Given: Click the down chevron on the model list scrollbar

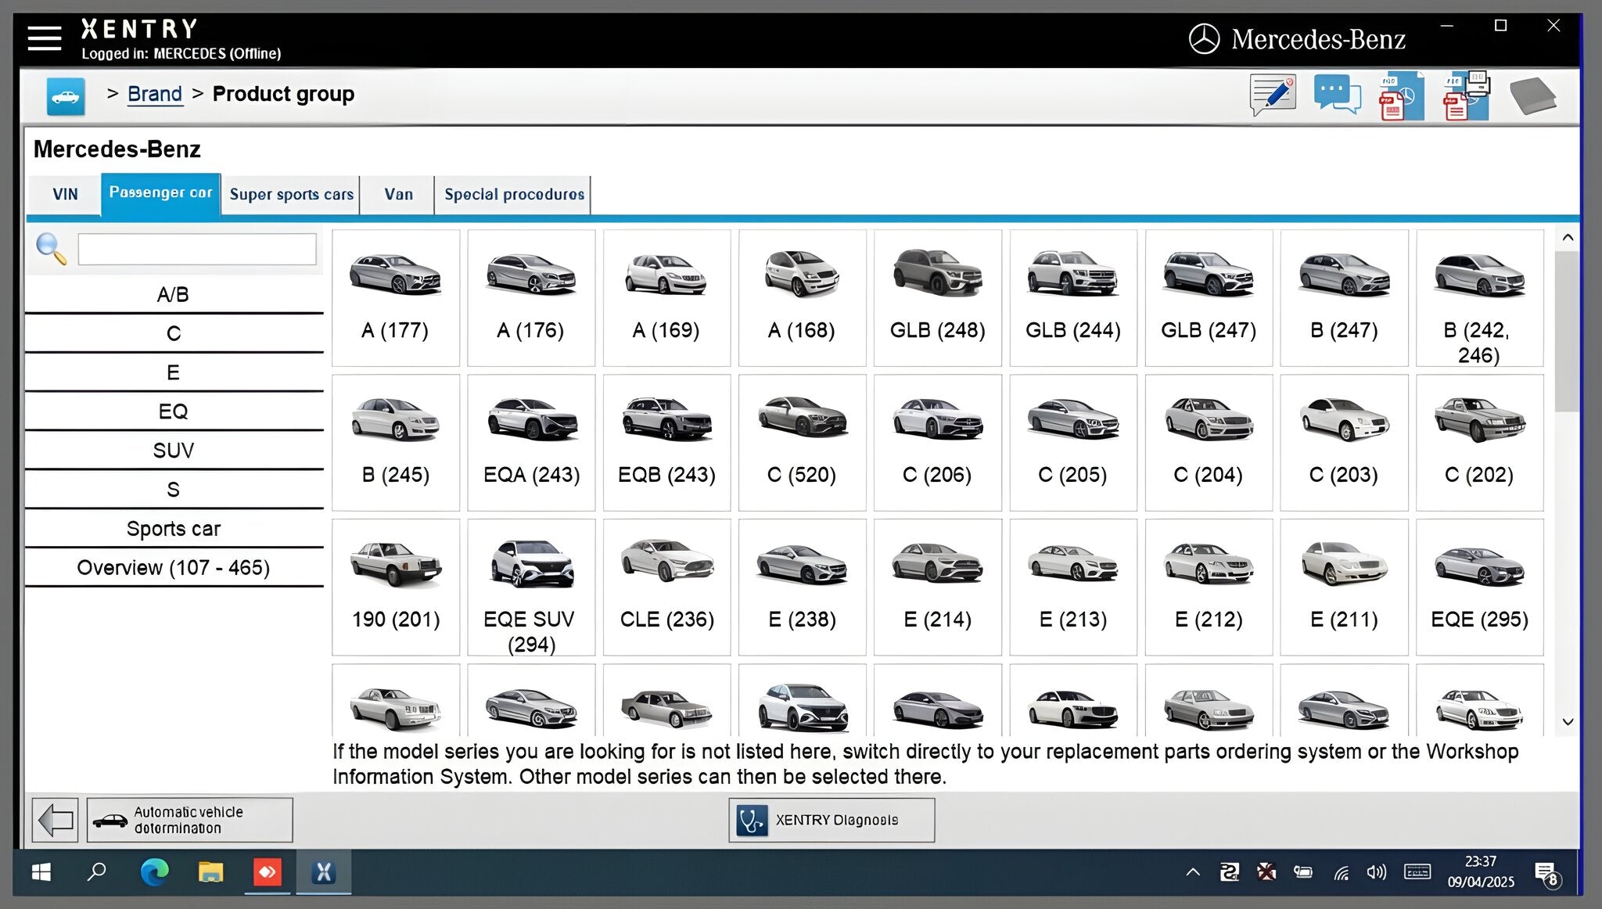Looking at the screenshot, I should tap(1568, 721).
